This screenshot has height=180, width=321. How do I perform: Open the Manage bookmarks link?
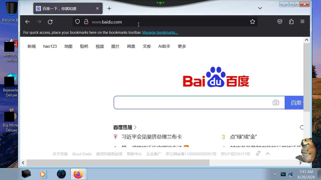[160, 32]
